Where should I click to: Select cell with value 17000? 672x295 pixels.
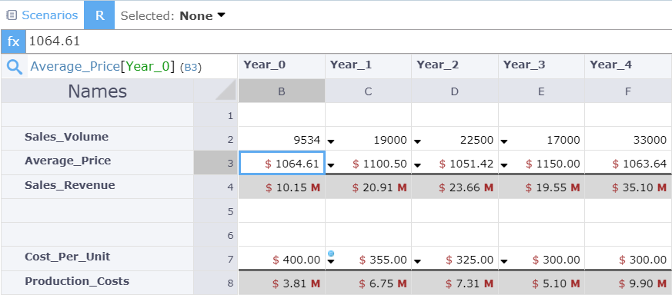pyautogui.click(x=541, y=139)
